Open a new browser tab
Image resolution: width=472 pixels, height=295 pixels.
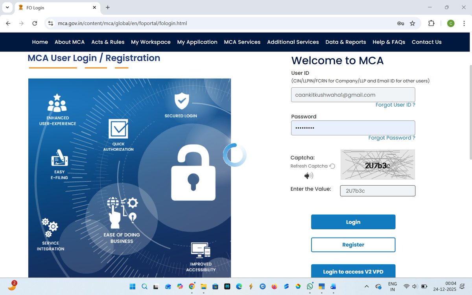[x=108, y=7]
